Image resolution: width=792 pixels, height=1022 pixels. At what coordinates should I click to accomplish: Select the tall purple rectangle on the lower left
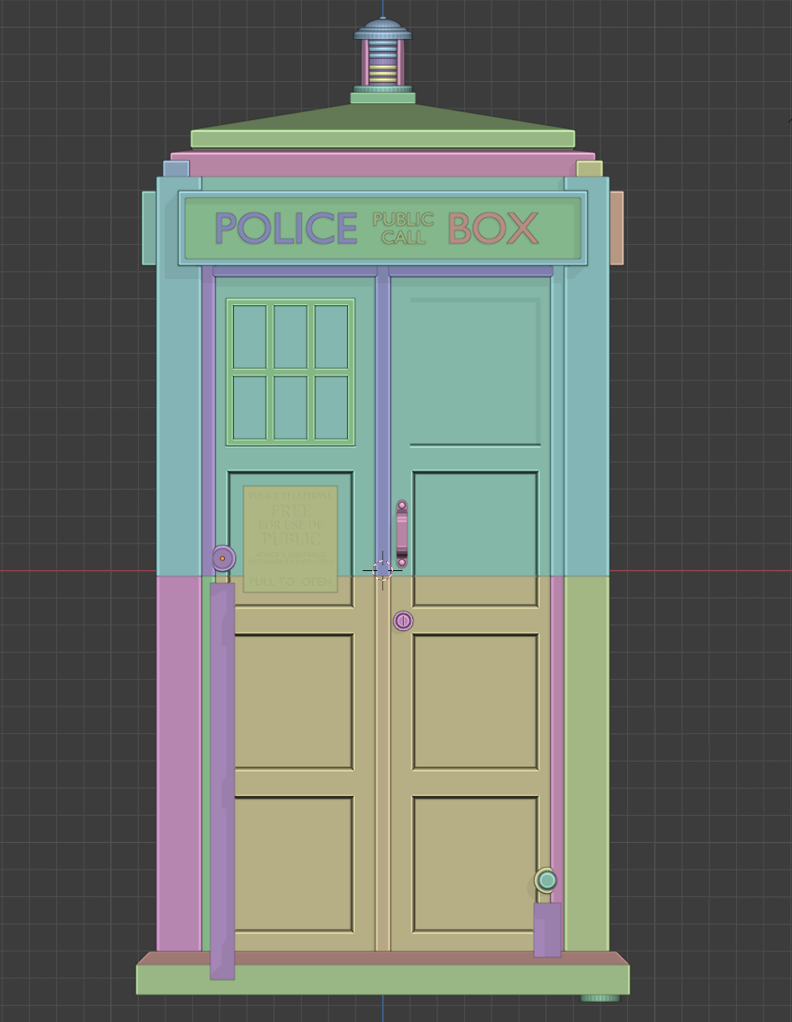[x=222, y=781]
